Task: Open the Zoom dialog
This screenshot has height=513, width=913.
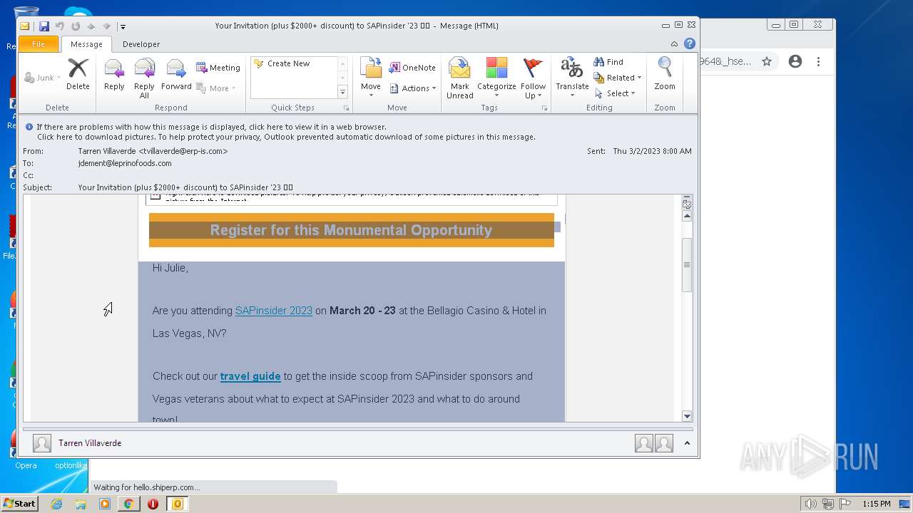Action: click(665, 74)
